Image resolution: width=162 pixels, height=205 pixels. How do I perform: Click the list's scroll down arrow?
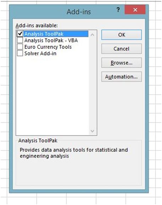point(92,131)
